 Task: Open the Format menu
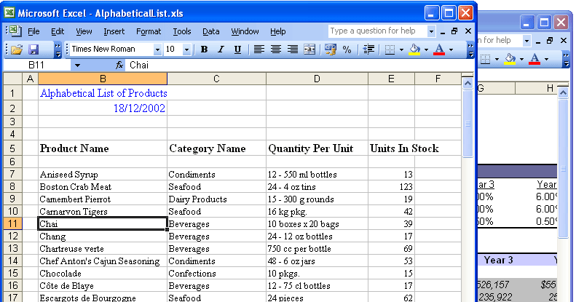point(149,31)
